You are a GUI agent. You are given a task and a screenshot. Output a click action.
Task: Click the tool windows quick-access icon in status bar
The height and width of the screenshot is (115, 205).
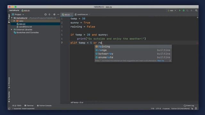click(x=9, y=109)
